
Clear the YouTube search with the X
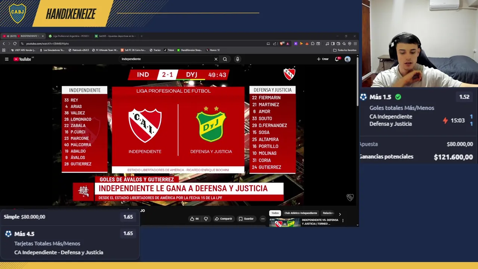216,59
